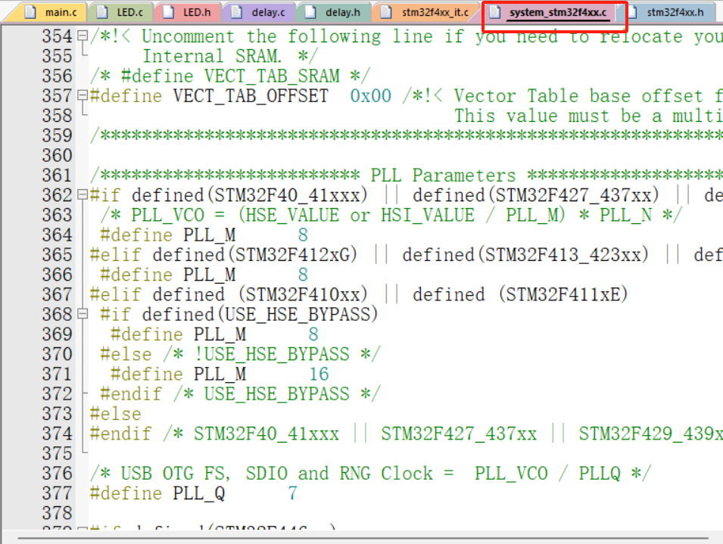
Task: Toggle the USE_HSE_BYPASS fold at line 368
Action: [x=83, y=314]
